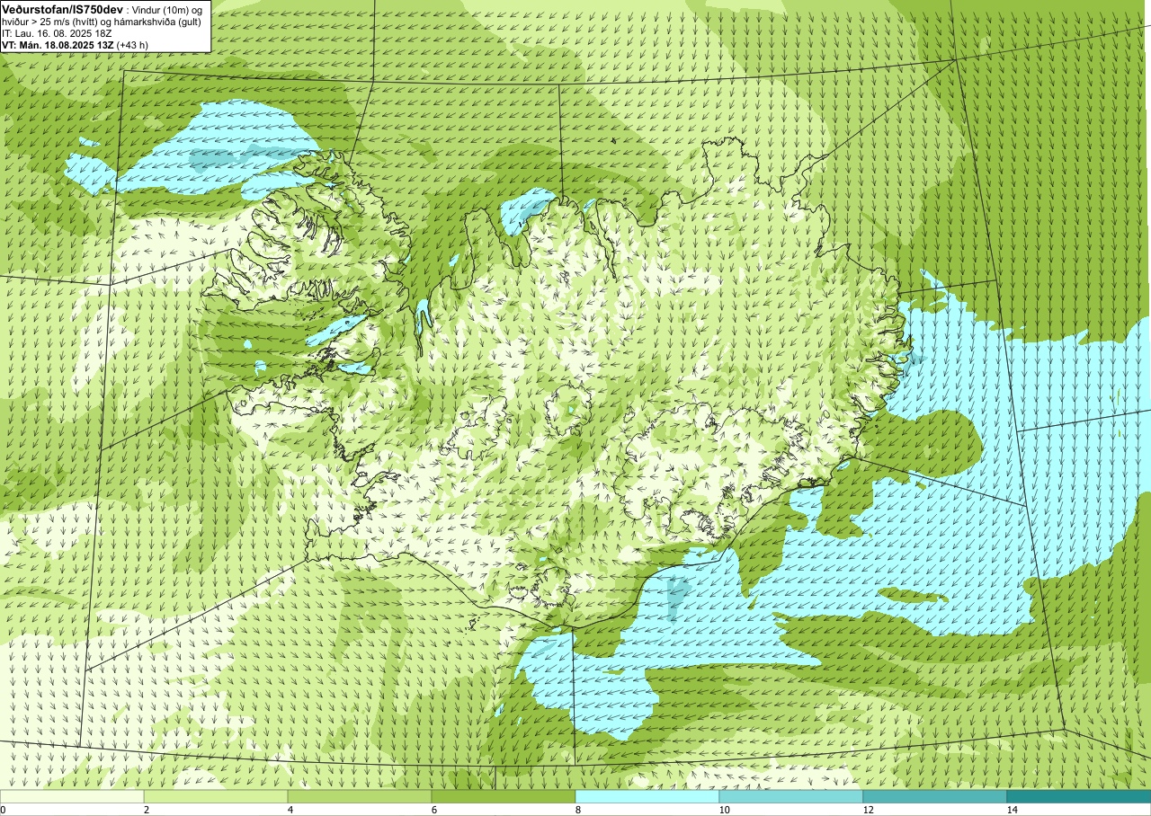Click the dark green 6–8 m/s legend swatch
Image resolution: width=1151 pixels, height=816 pixels.
coord(504,796)
